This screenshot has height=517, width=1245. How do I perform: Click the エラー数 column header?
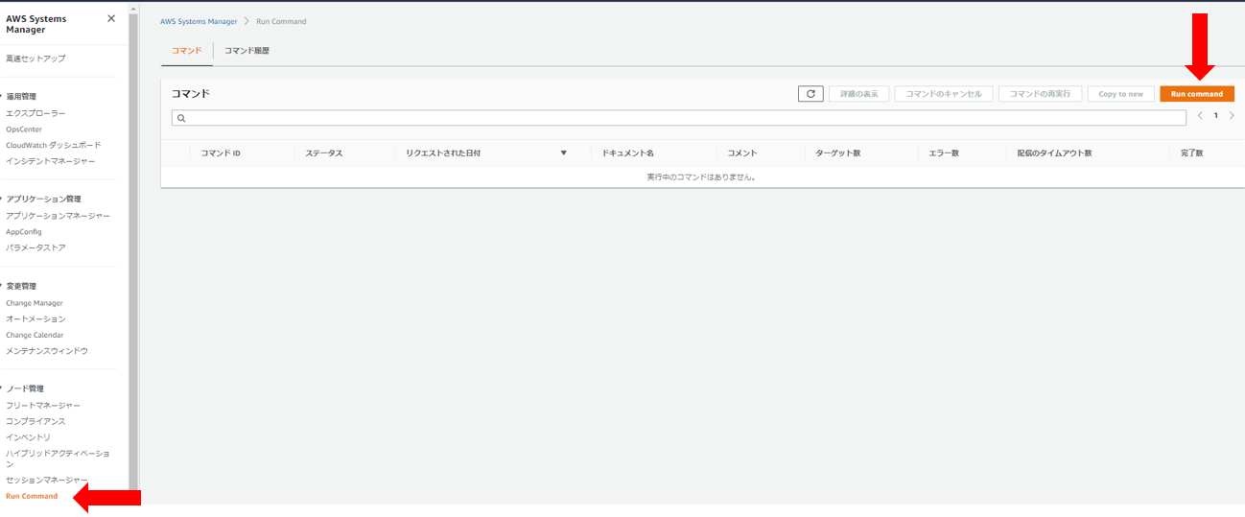pyautogui.click(x=944, y=153)
